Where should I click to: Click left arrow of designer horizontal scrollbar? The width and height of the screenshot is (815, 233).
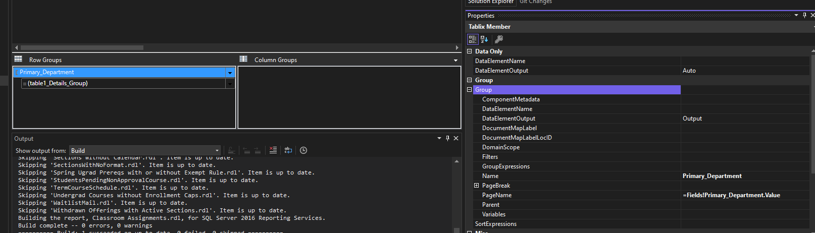tap(16, 47)
